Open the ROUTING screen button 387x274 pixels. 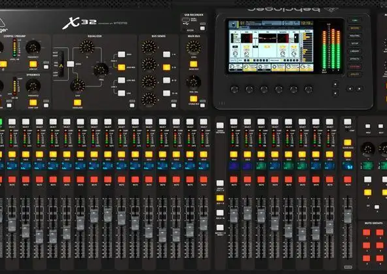[x=355, y=36]
